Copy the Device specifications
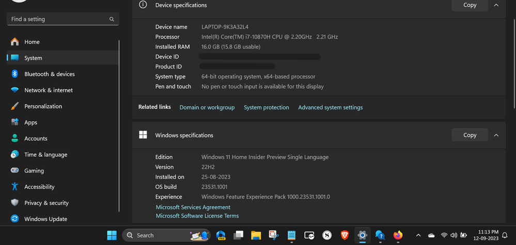Viewport: 516px width, 245px height. coord(470,5)
